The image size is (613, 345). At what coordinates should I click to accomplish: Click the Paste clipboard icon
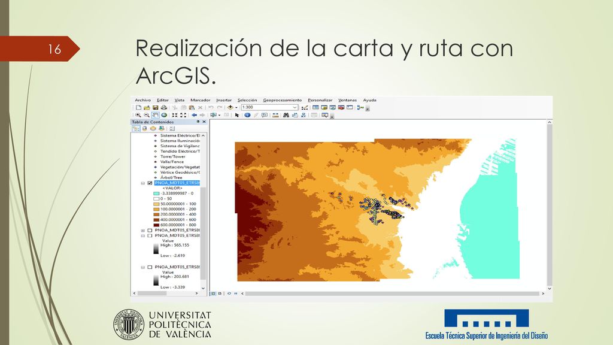[192, 107]
